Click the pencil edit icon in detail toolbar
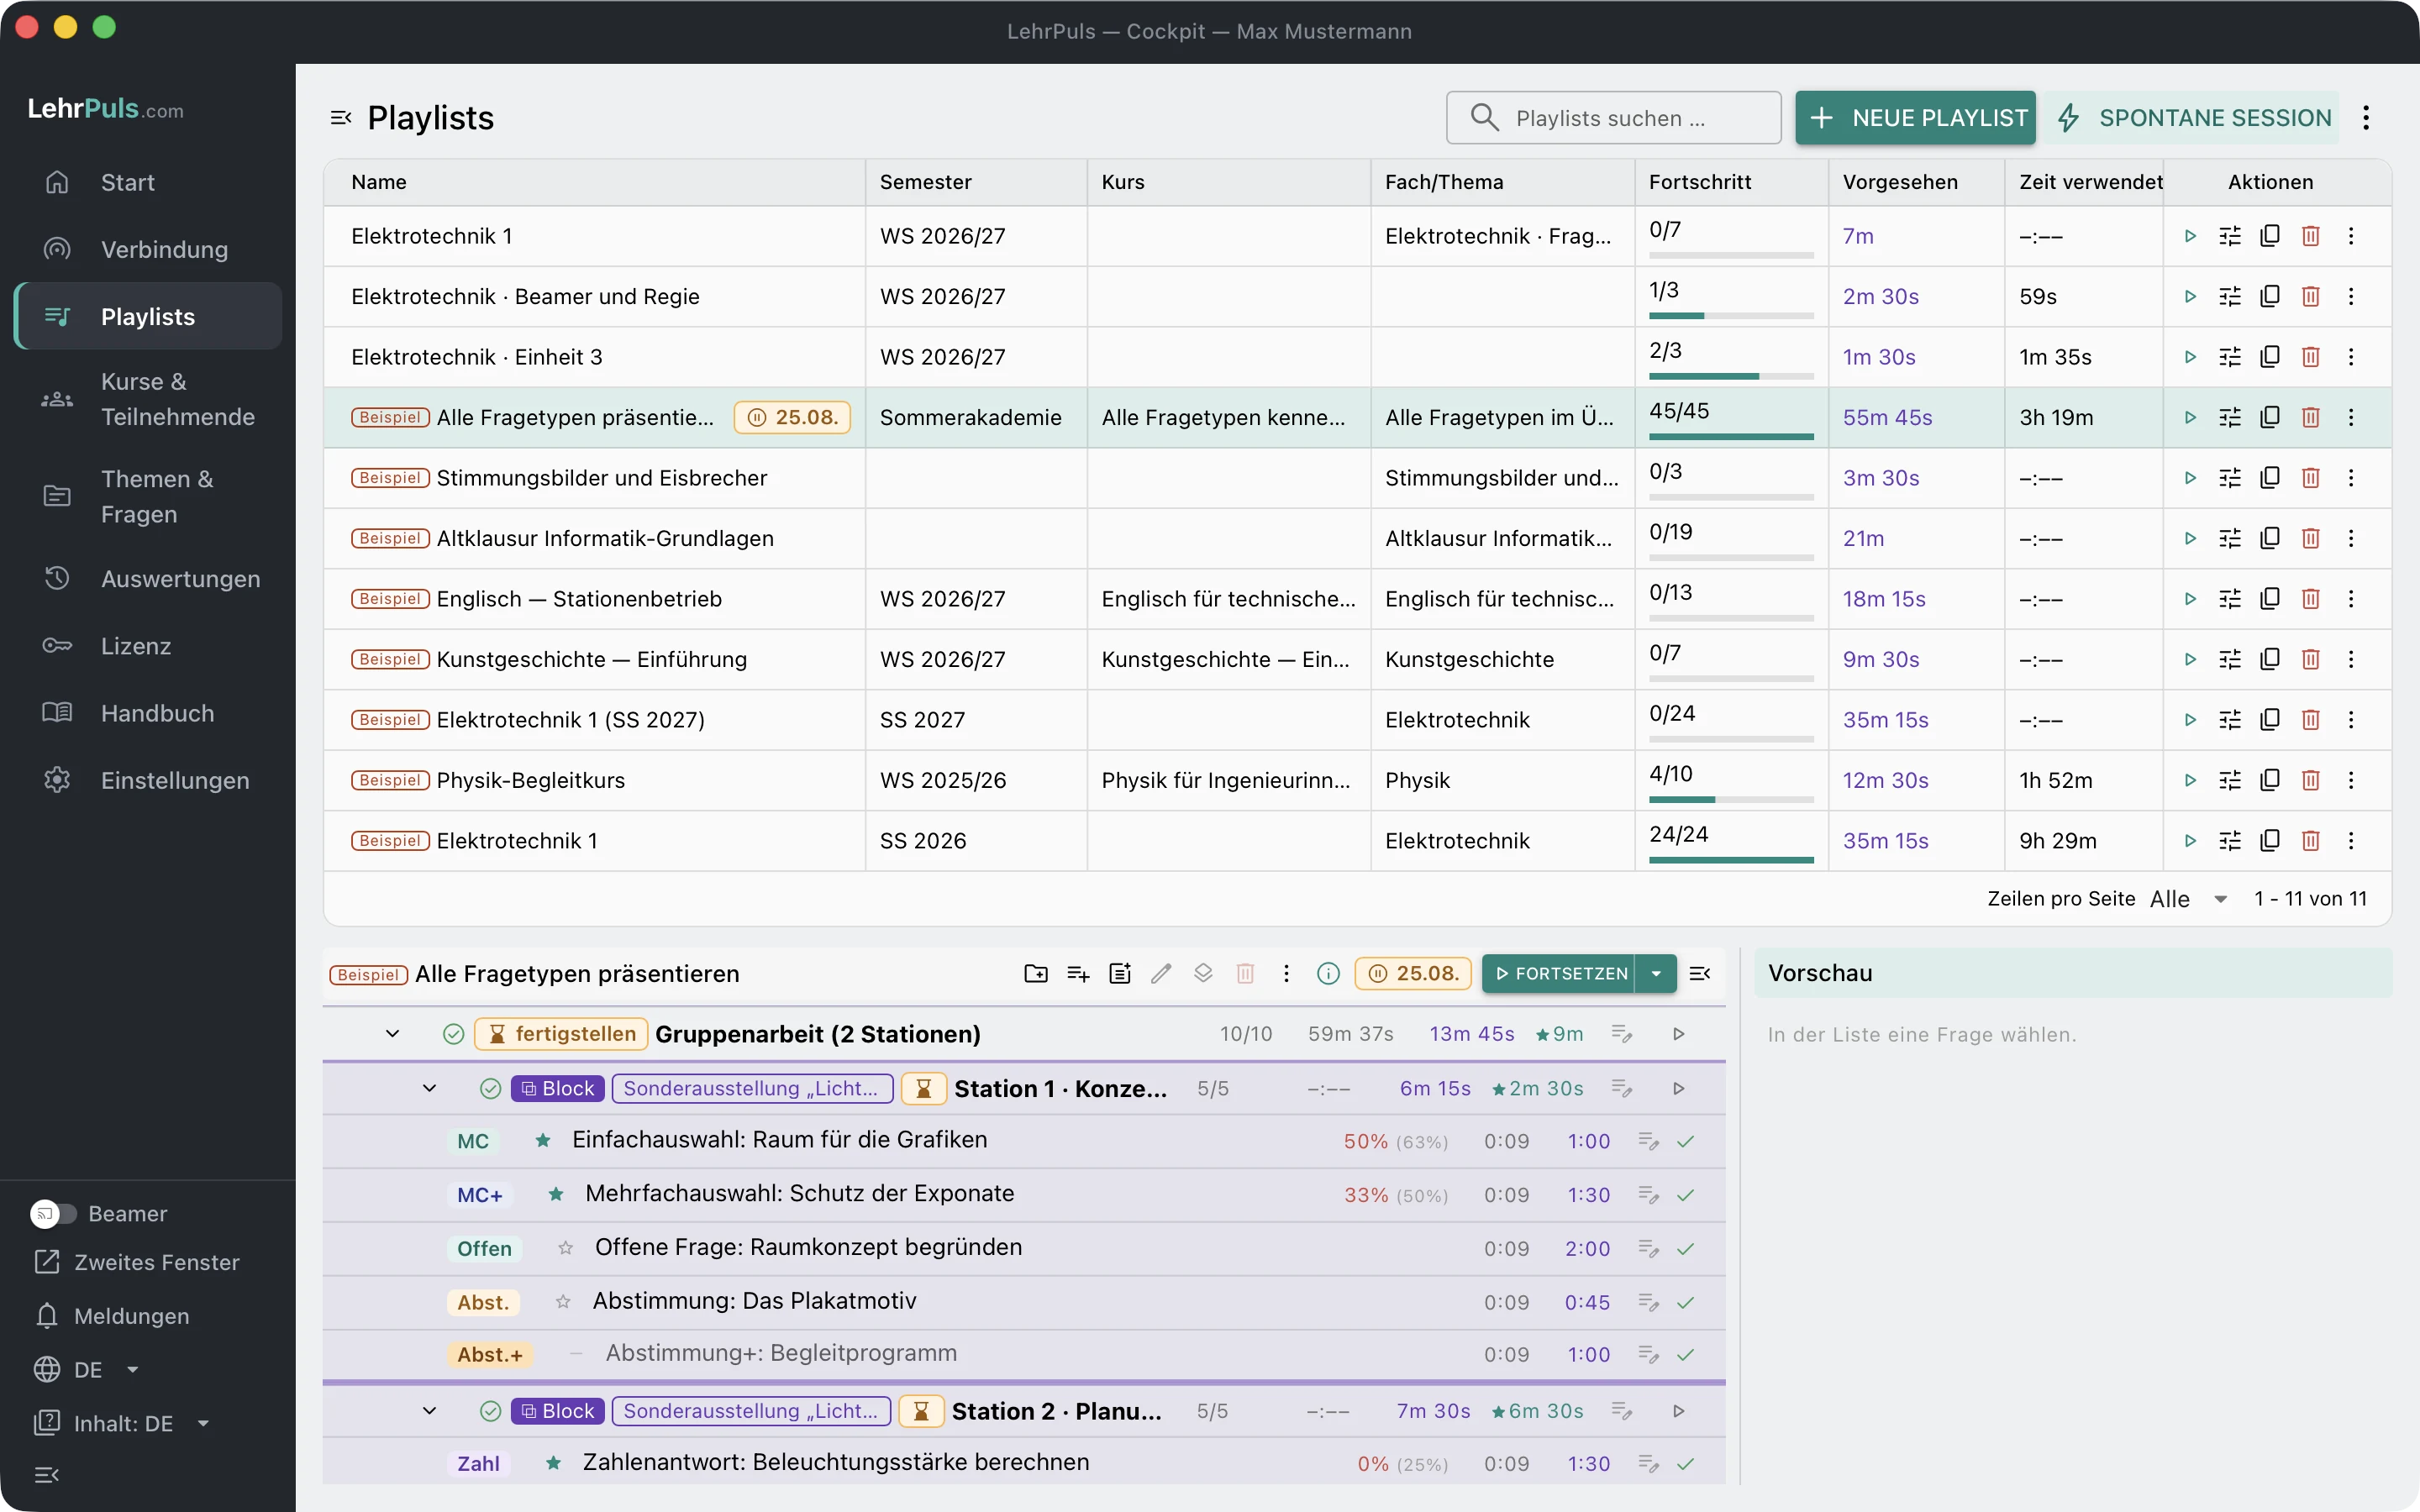The width and height of the screenshot is (2420, 1512). 1161,973
